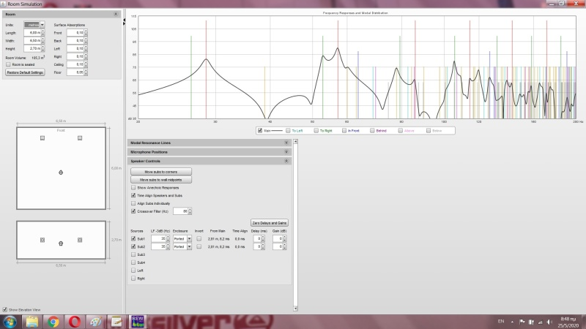Open the file explorer taskbar icon
The image size is (586, 329).
[32, 321]
